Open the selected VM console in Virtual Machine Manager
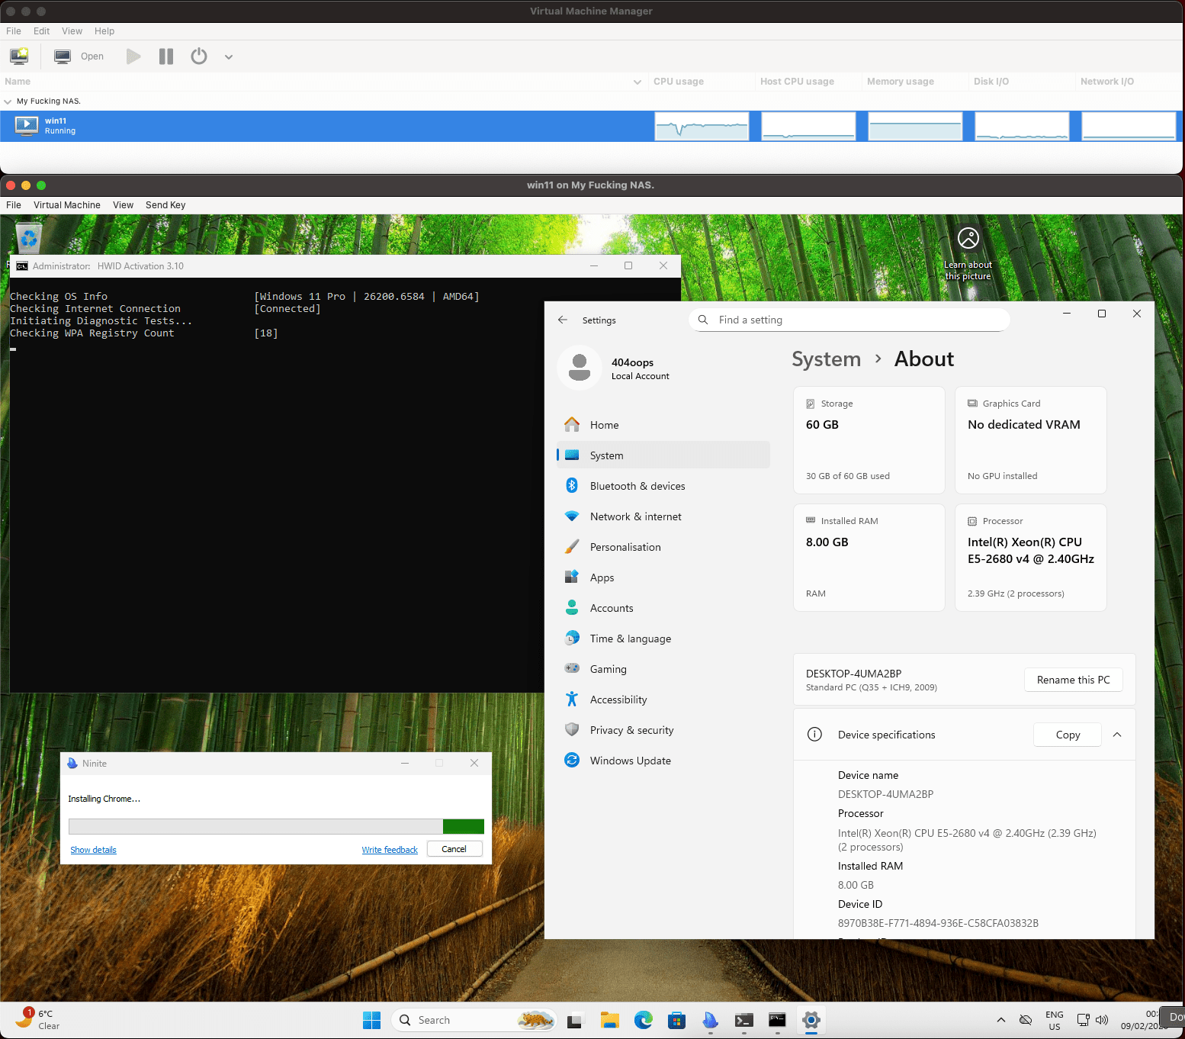This screenshot has height=1039, width=1185. pos(79,56)
